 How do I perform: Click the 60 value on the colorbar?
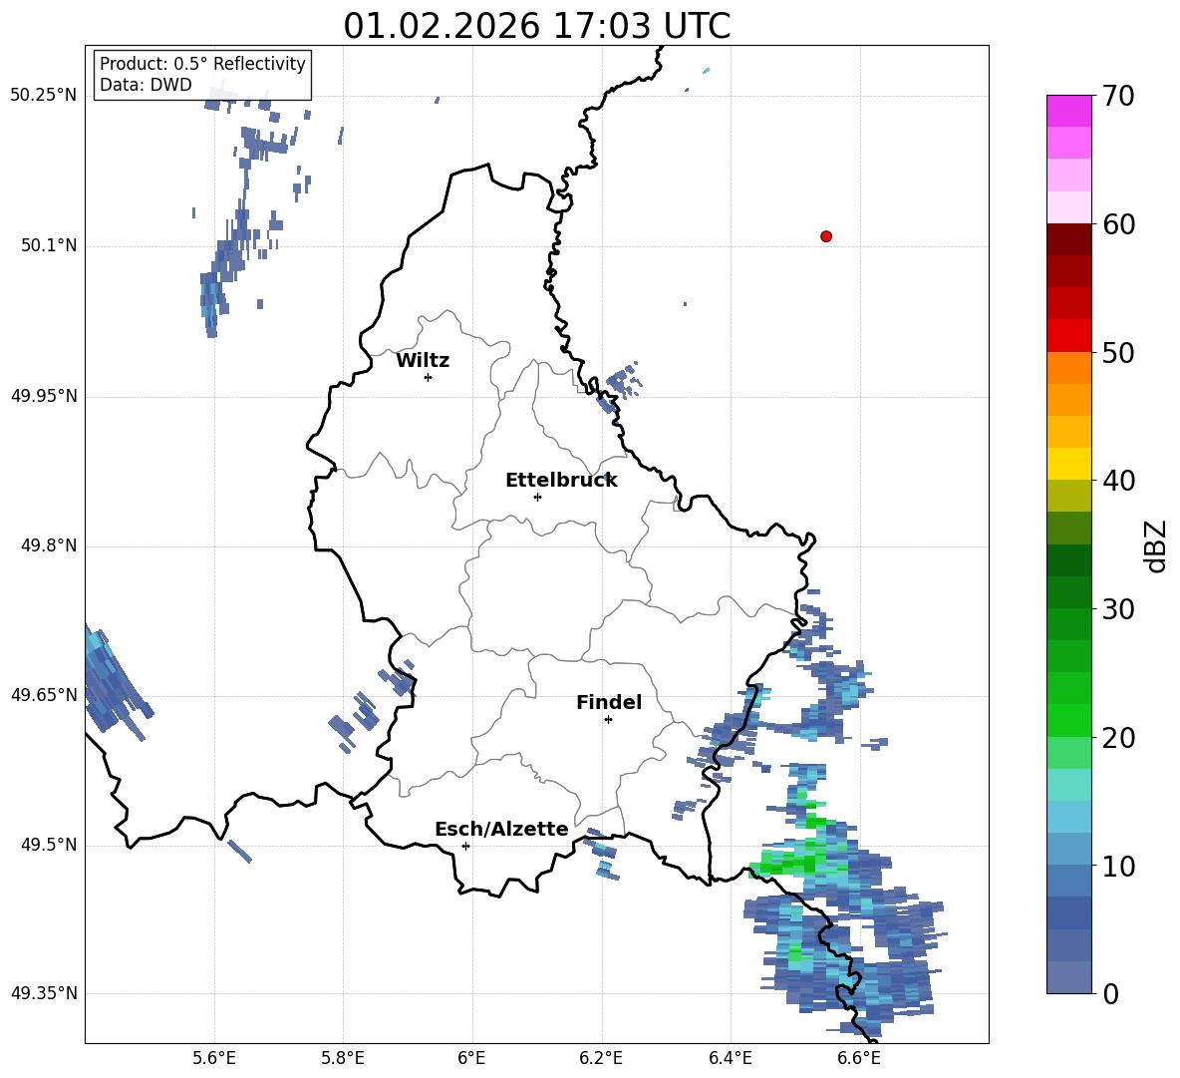coord(1118,224)
